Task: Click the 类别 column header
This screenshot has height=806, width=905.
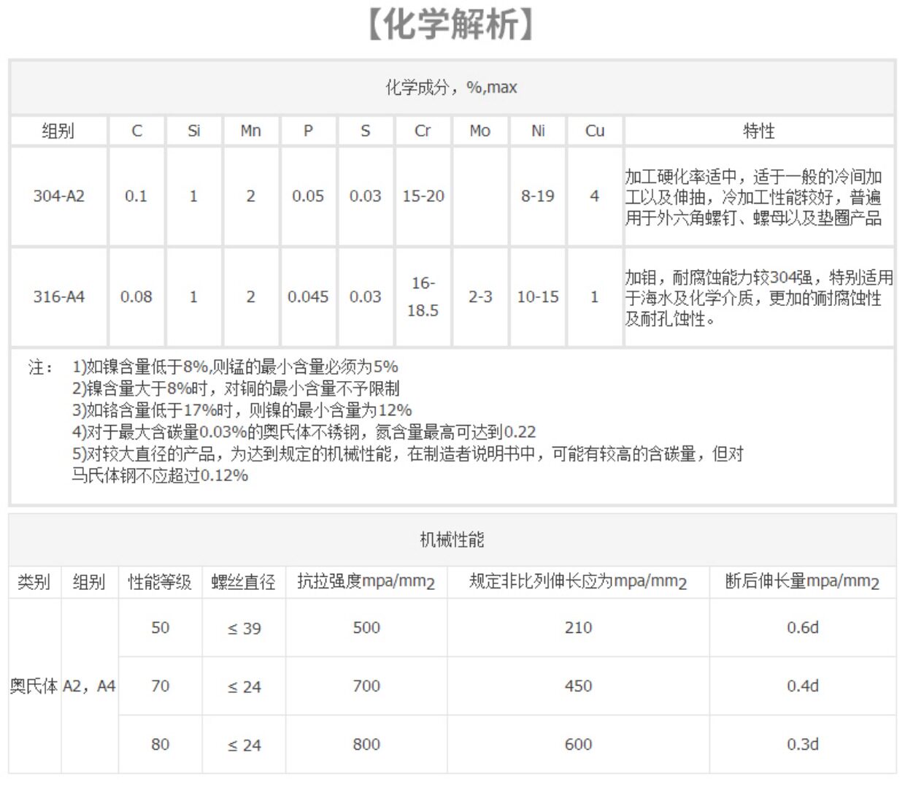Action: pyautogui.click(x=34, y=582)
